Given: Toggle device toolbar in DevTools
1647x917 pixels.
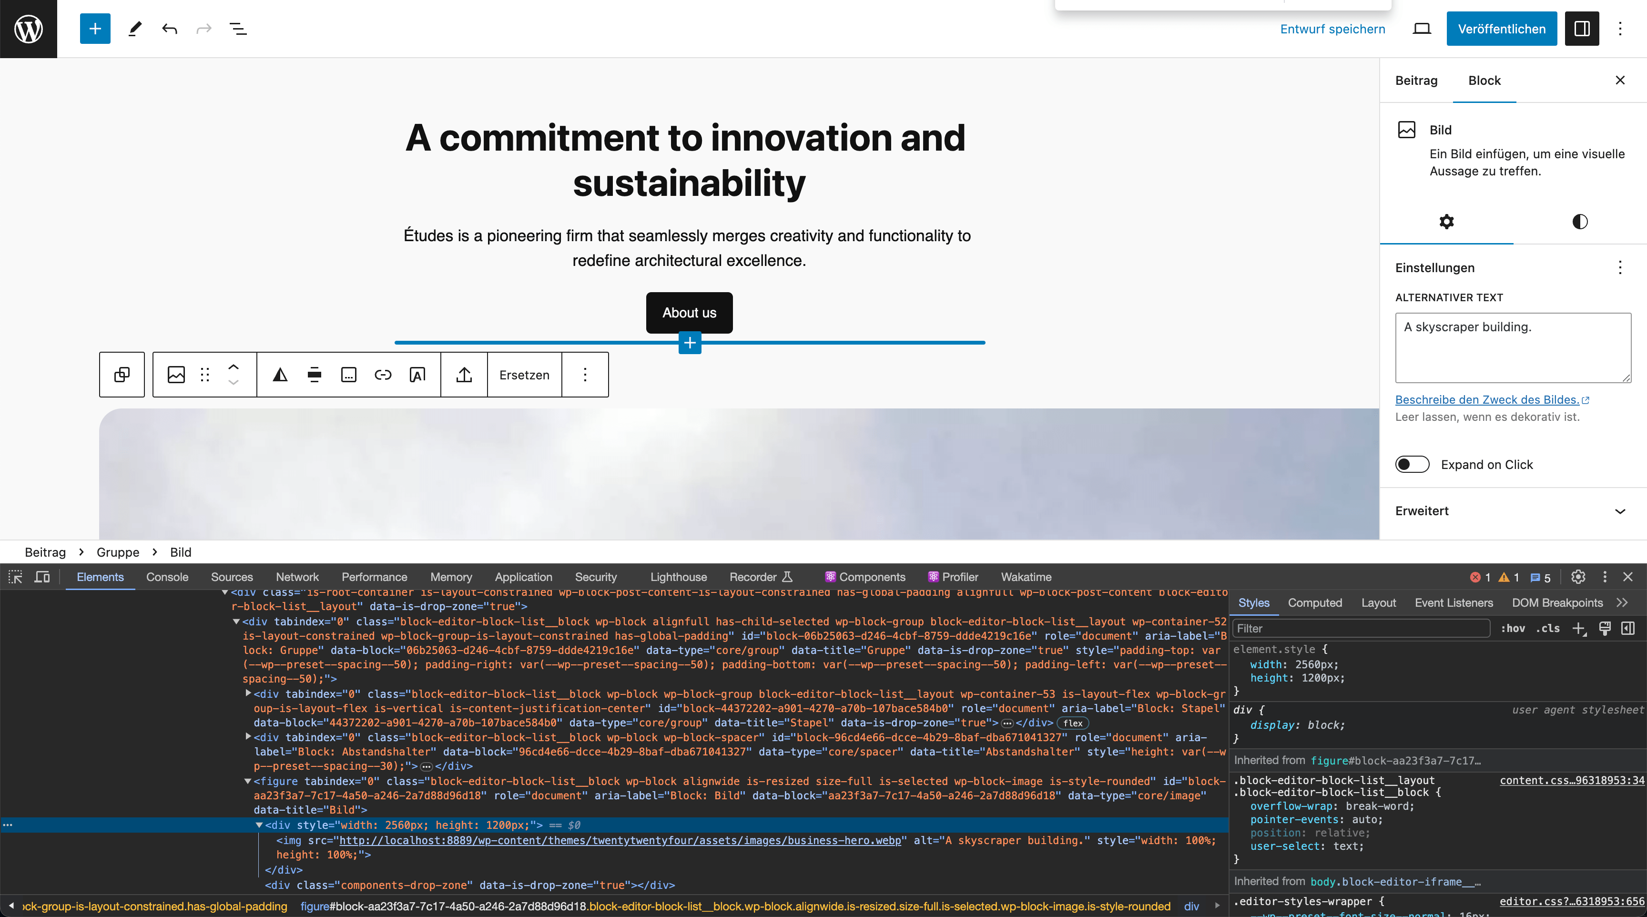Looking at the screenshot, I should click(x=42, y=577).
